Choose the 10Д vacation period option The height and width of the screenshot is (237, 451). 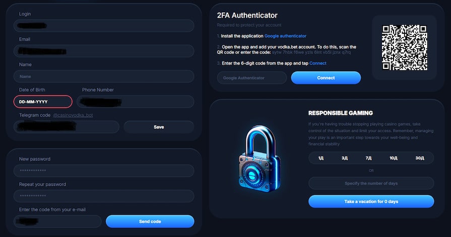click(x=393, y=158)
